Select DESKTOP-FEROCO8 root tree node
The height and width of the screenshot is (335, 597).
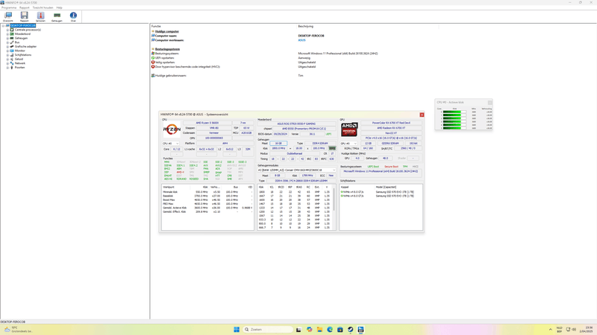pos(23,25)
